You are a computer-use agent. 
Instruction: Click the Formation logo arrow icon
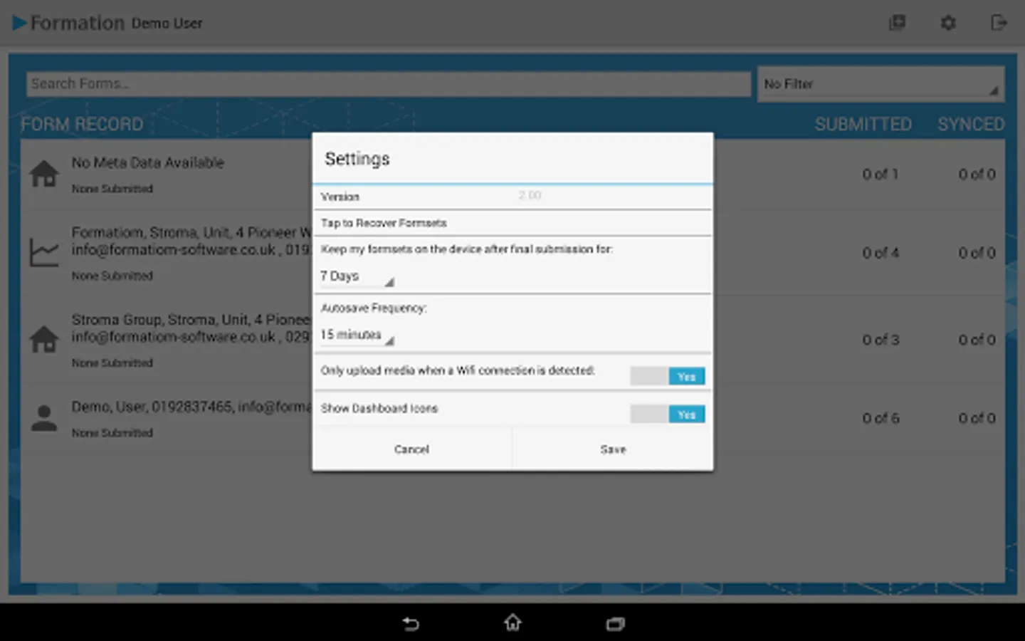point(20,23)
